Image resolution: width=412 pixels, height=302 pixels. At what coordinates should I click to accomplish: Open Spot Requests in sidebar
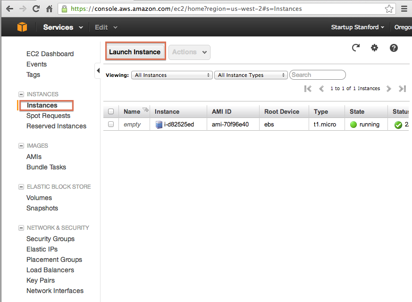point(48,116)
